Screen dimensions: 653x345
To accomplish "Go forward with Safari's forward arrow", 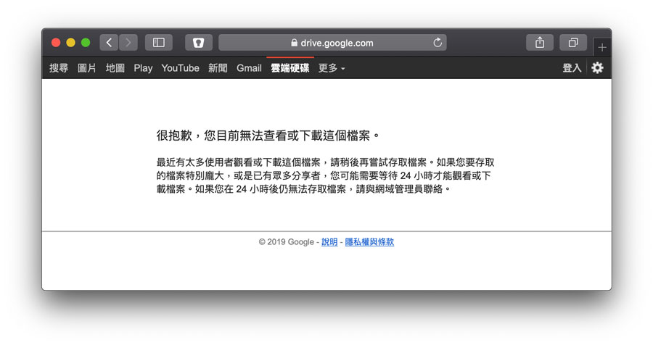I will point(128,43).
